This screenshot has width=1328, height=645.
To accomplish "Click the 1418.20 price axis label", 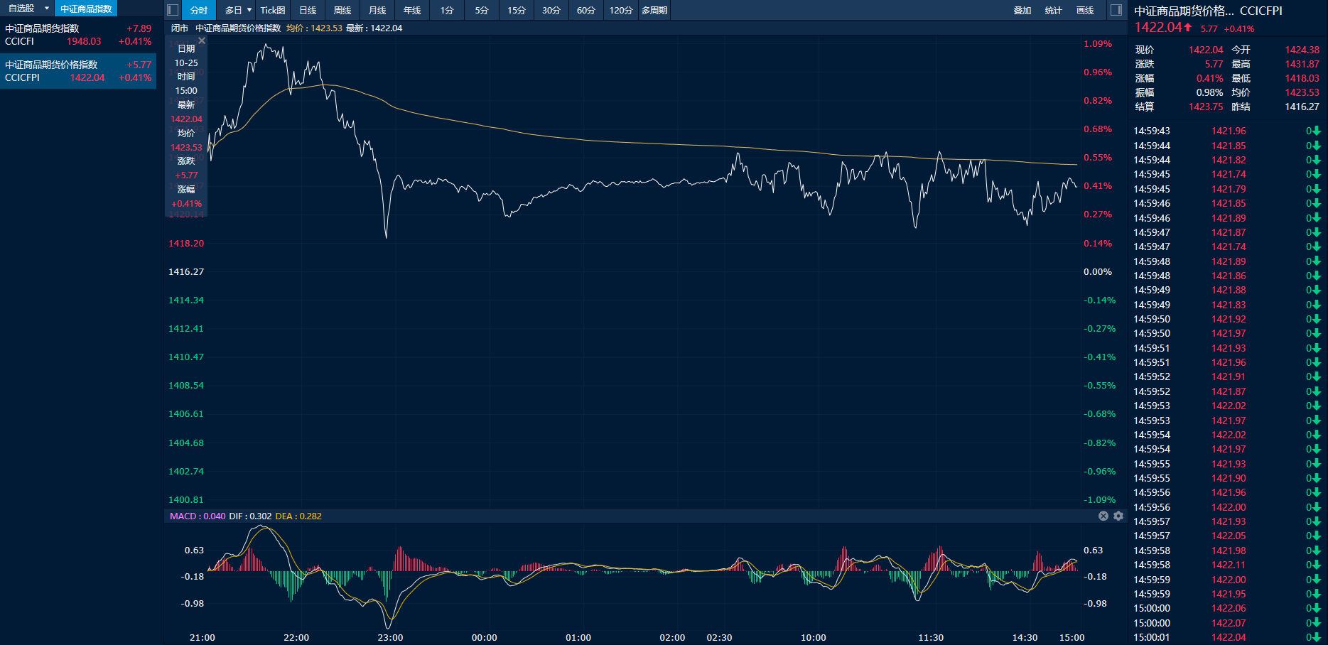I will click(186, 243).
